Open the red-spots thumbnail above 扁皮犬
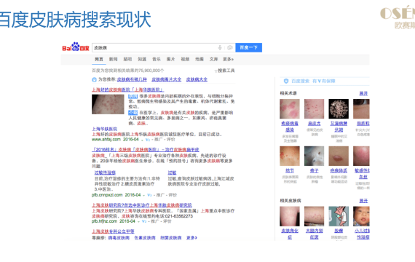The width and height of the screenshot is (415, 262). [314, 108]
